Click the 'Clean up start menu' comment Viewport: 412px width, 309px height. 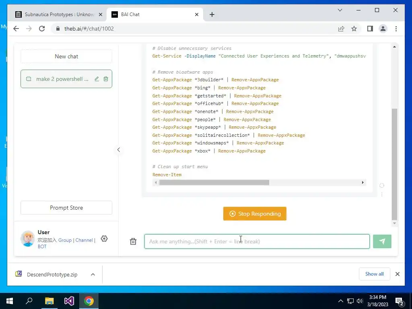point(180,167)
